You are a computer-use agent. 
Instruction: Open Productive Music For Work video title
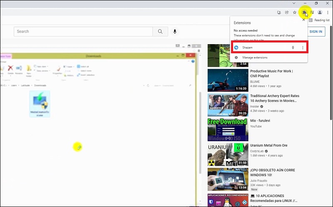coord(271,74)
